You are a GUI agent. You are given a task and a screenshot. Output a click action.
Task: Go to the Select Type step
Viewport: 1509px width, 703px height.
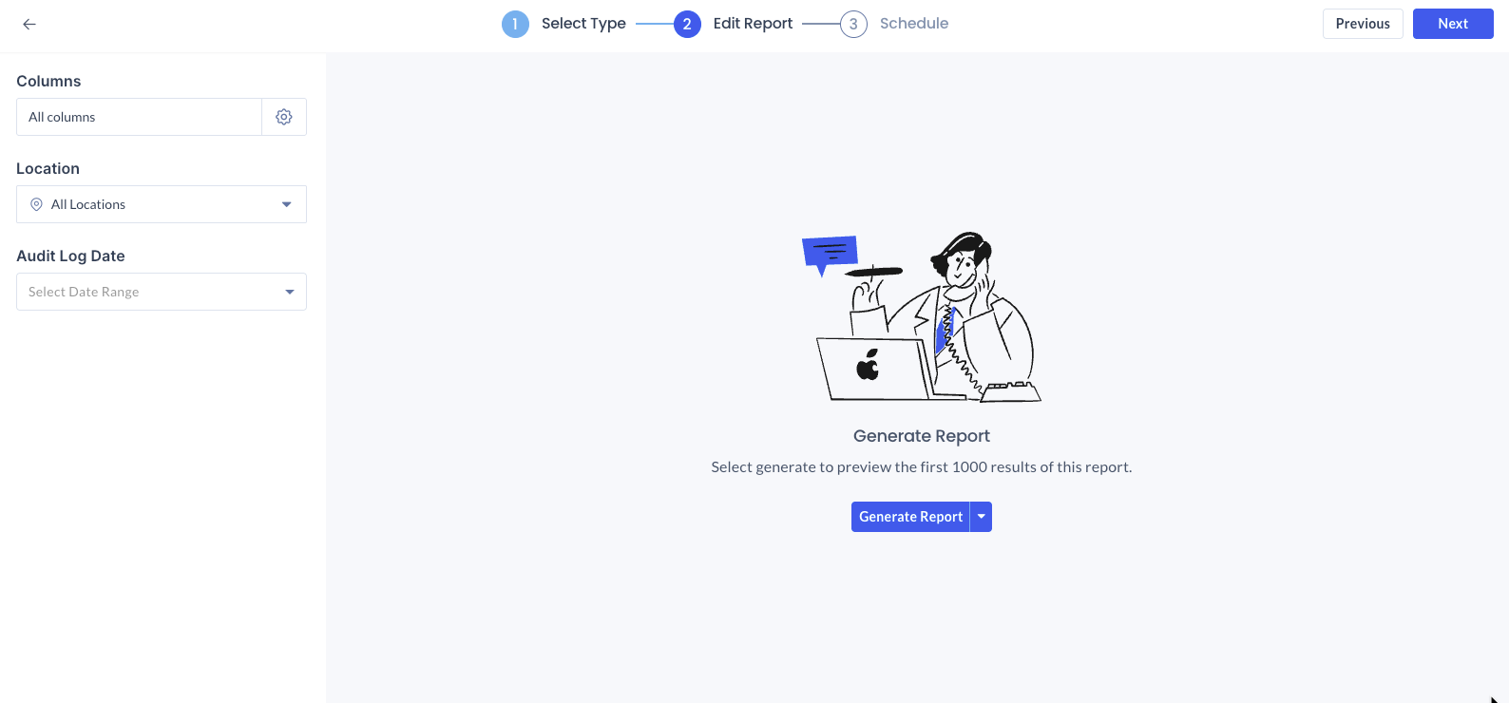click(583, 24)
